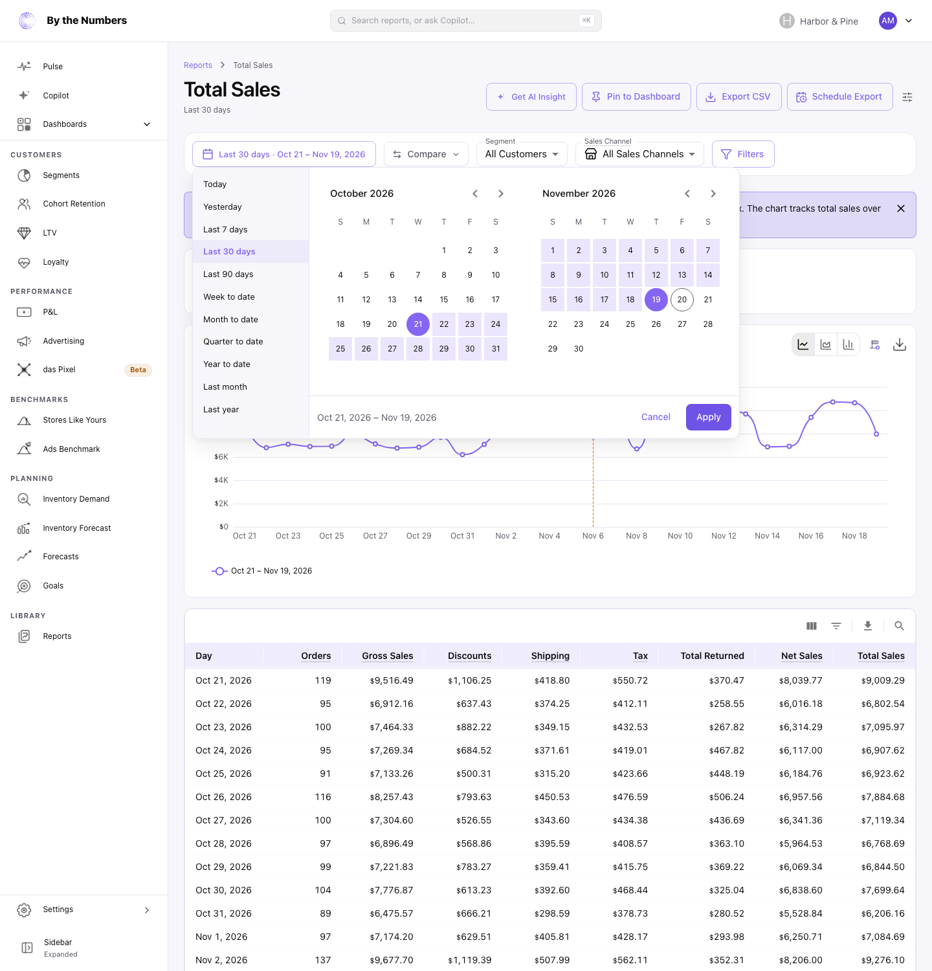
Task: Open the All Customers segment dropdown
Action: tap(522, 154)
